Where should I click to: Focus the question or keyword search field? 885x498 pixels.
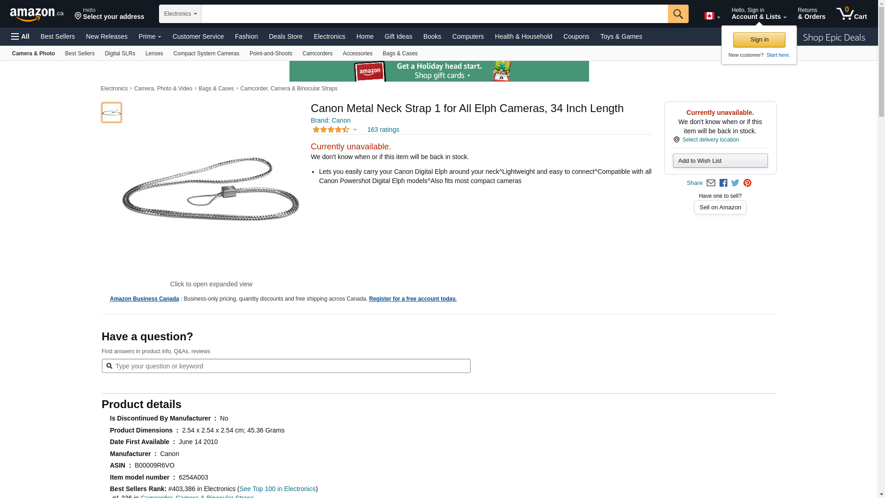286,366
